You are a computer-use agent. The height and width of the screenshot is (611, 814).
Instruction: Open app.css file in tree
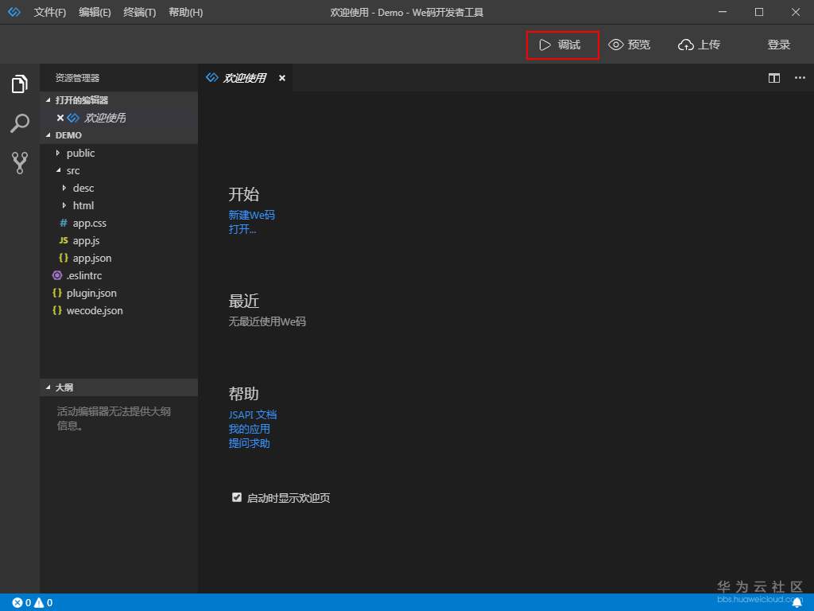pos(119,224)
